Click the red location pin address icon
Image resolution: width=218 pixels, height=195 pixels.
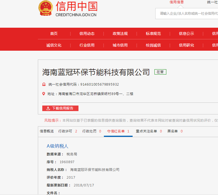coord(44,94)
